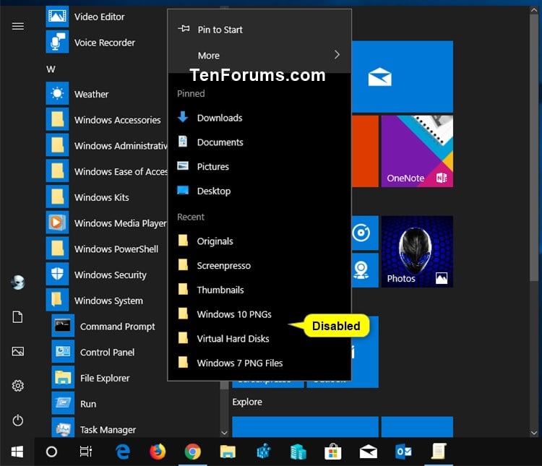This screenshot has height=466, width=542.
Task: Click the tiles scroll up arrow
Action: tap(534, 10)
